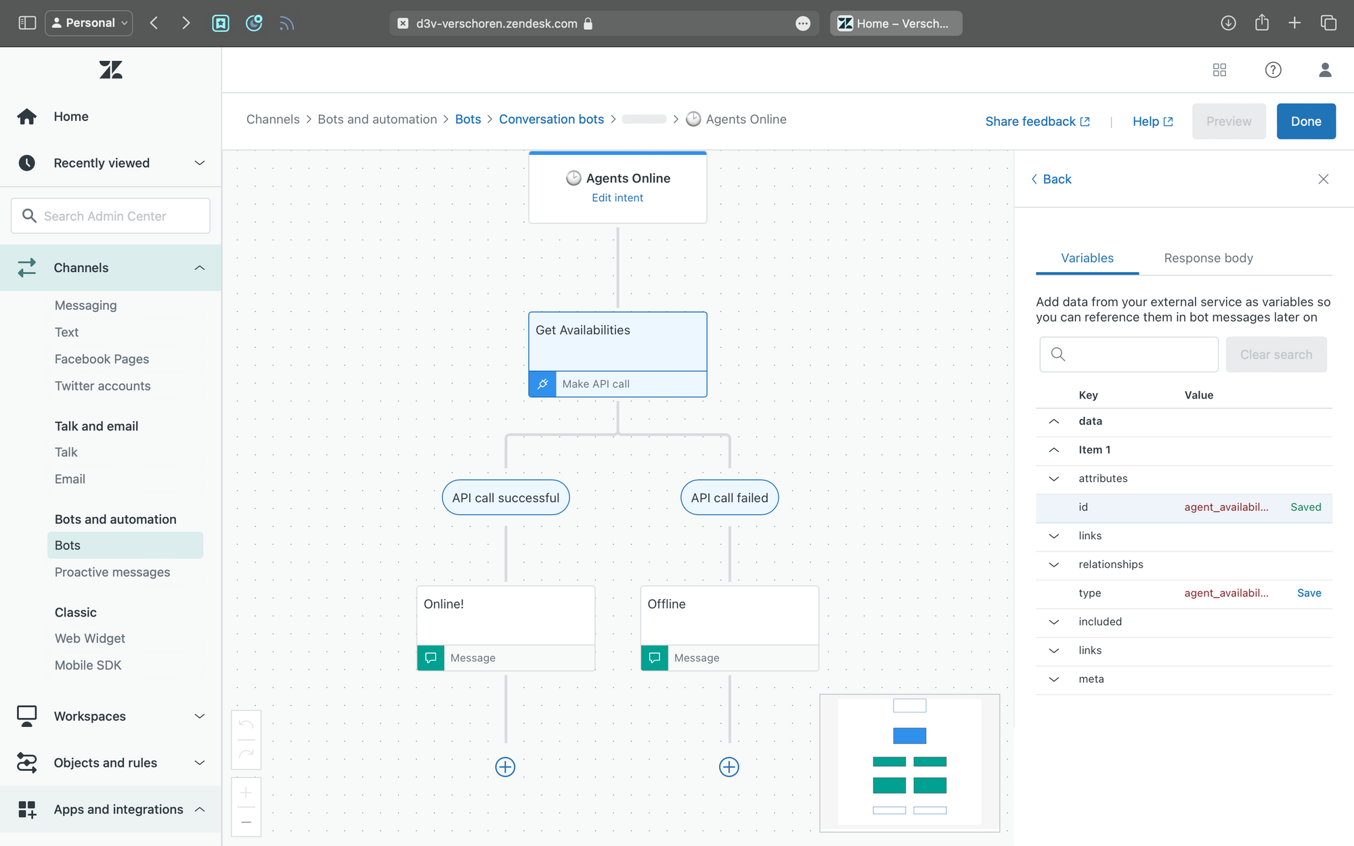Click the zoom in canvas button
Viewport: 1354px width, 846px height.
pos(246,793)
